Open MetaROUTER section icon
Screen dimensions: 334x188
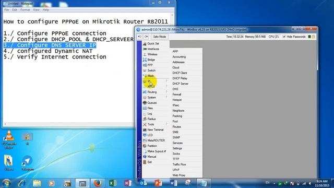pyautogui.click(x=145, y=140)
